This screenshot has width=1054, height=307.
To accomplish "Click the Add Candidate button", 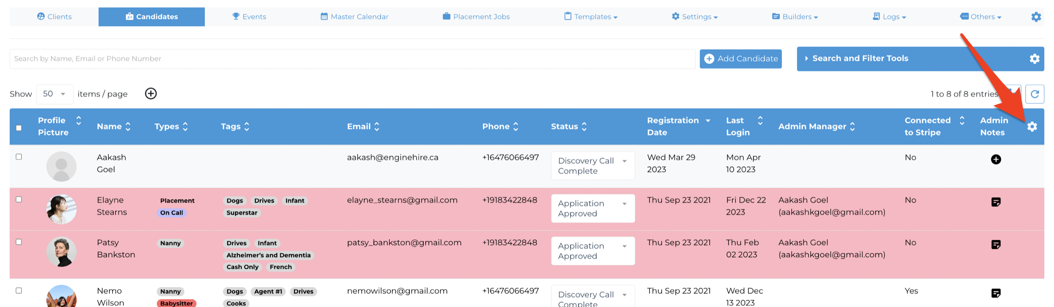I will pos(740,59).
